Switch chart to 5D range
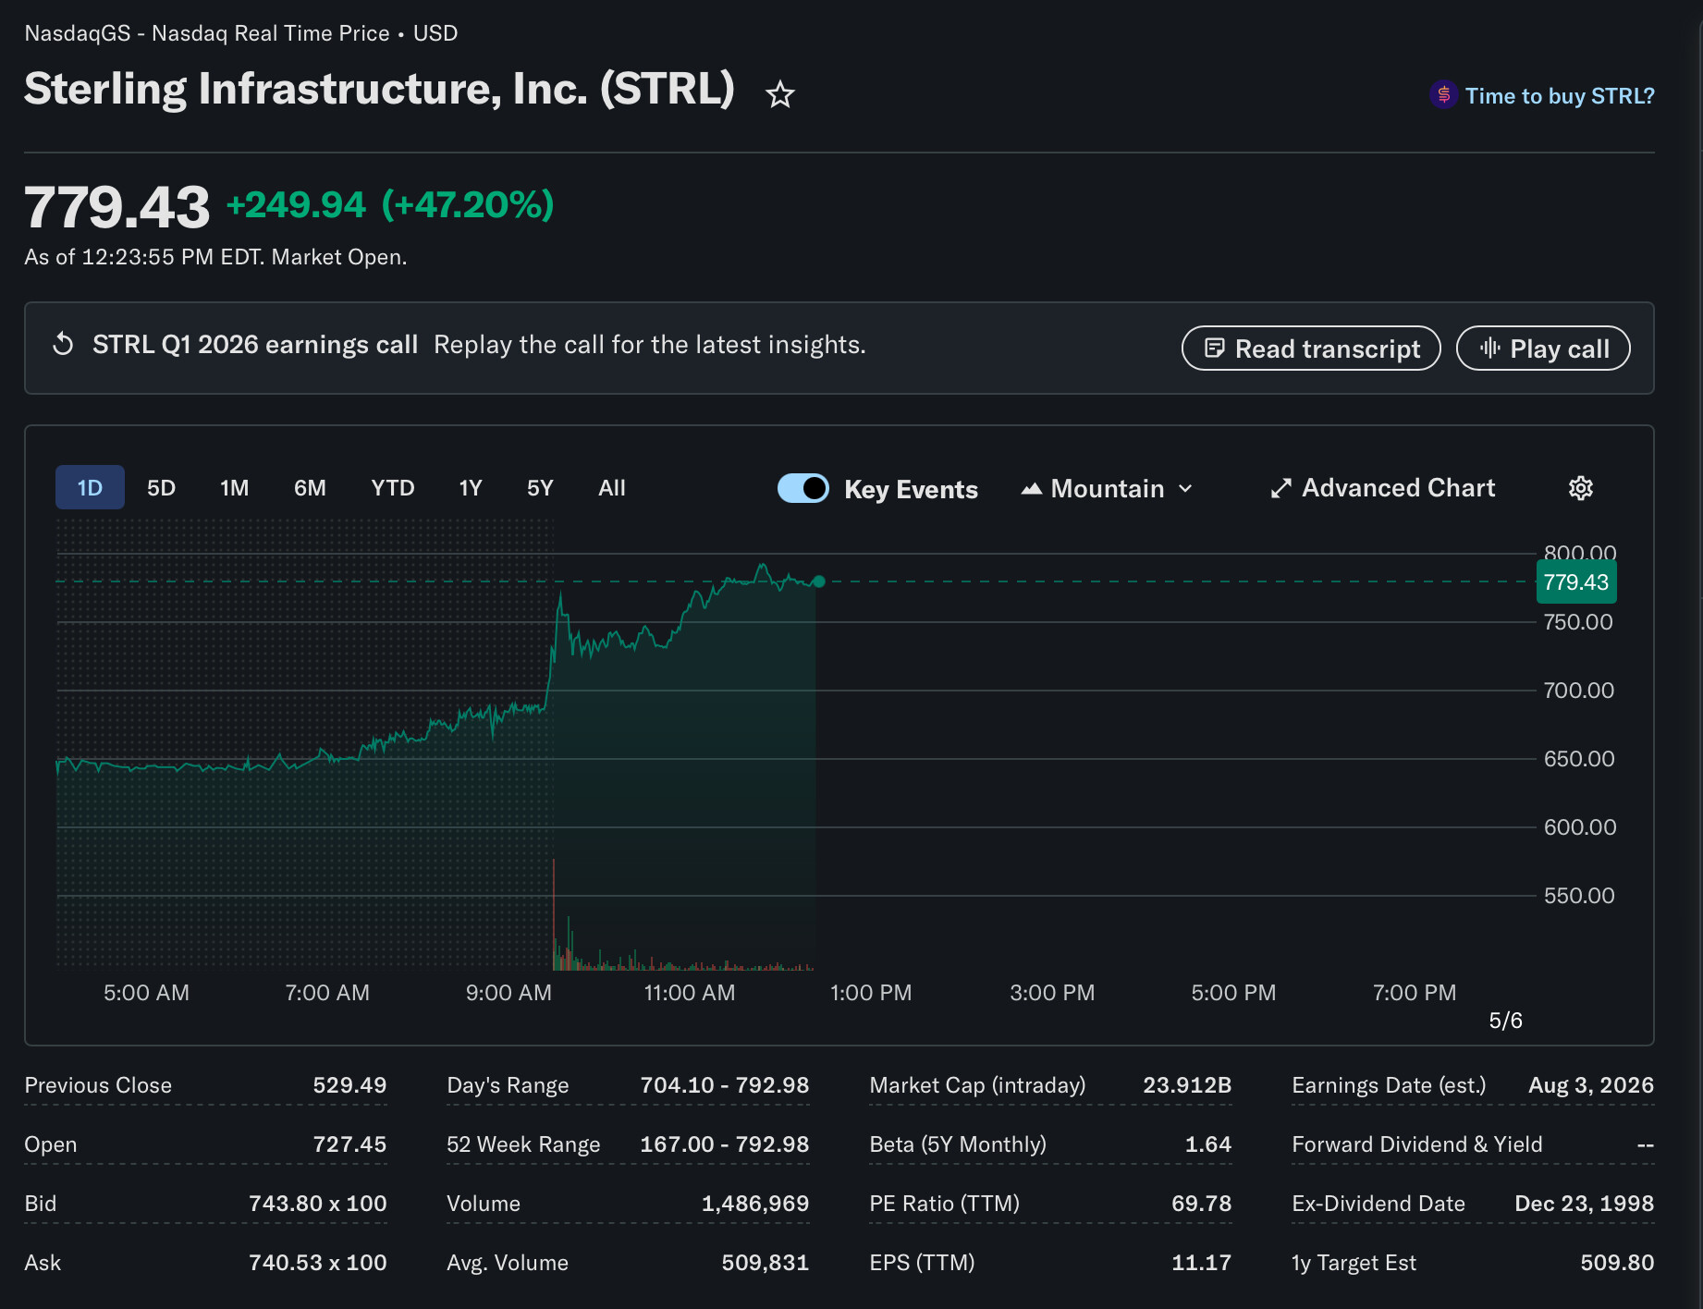Viewport: 1703px width, 1309px height. [x=161, y=487]
